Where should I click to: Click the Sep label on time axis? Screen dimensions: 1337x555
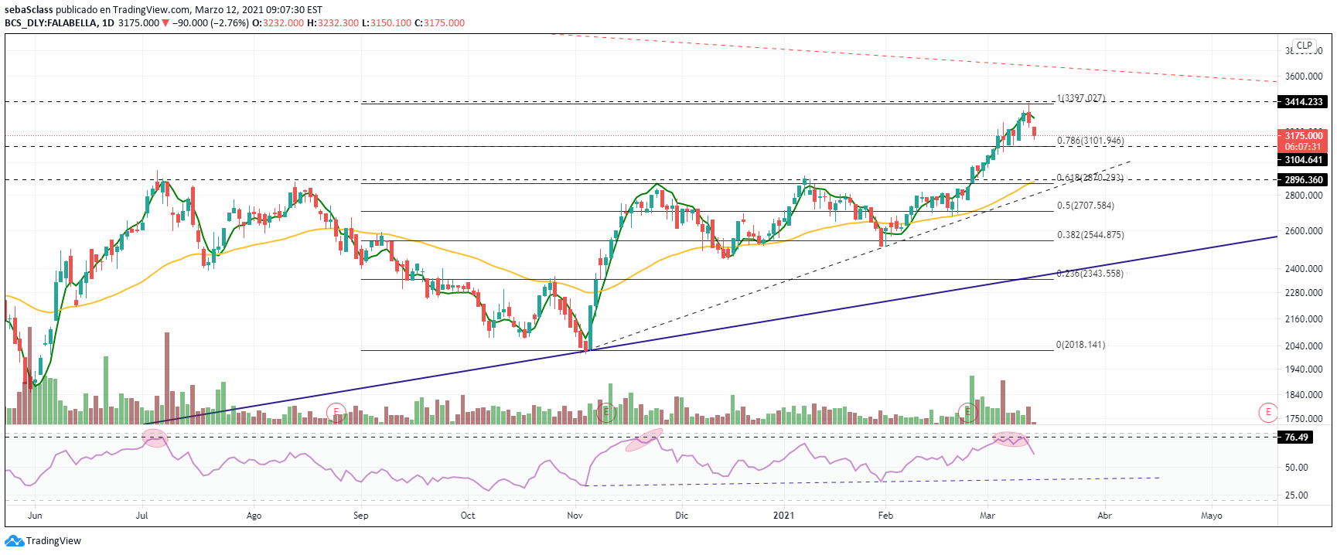(x=360, y=516)
